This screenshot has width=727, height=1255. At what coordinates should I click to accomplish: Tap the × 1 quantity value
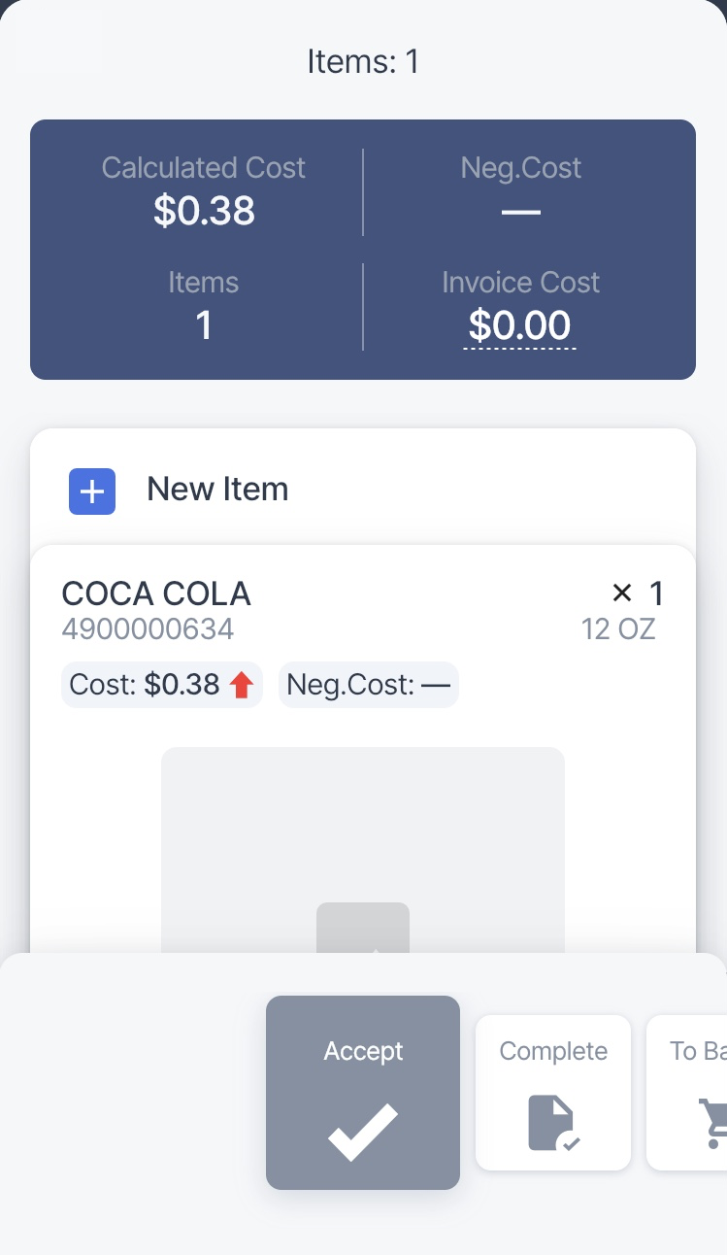pyautogui.click(x=638, y=593)
